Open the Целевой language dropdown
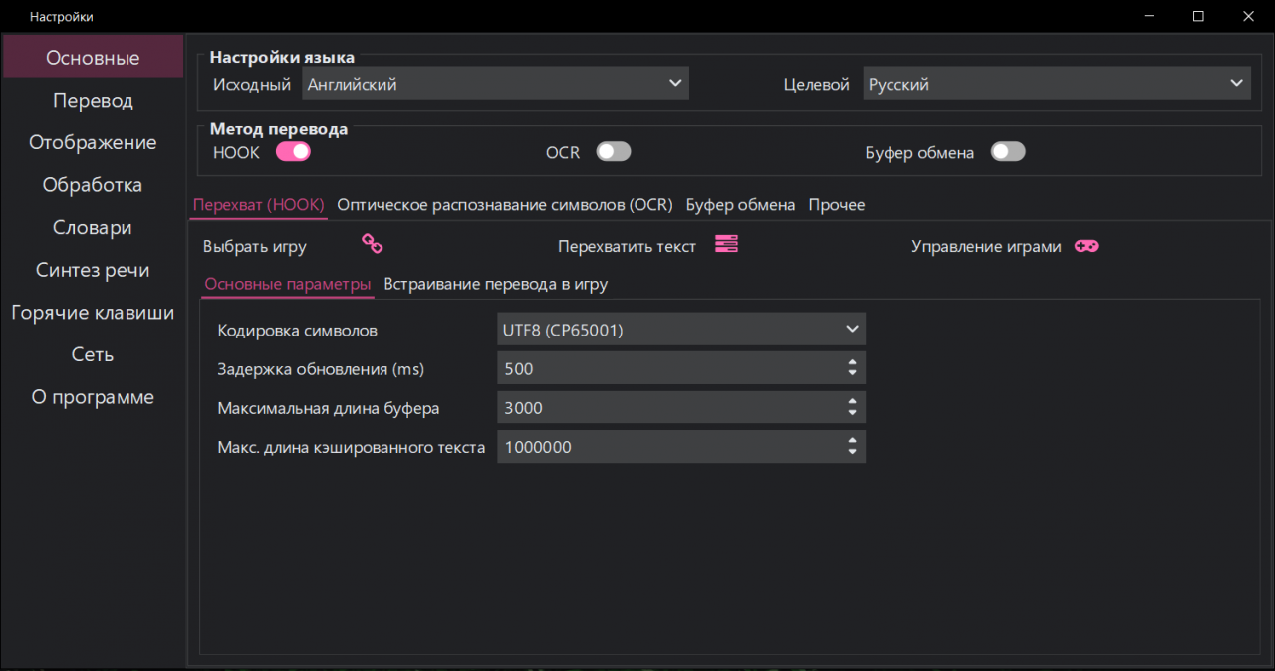1275x671 pixels. [x=1056, y=84]
